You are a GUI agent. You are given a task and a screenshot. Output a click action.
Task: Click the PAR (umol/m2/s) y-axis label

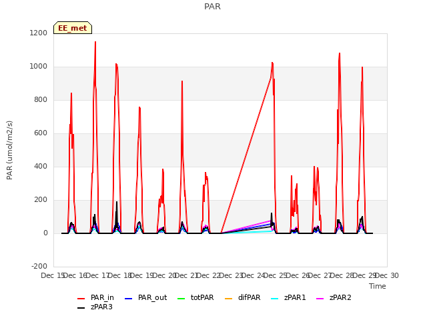pos(9,150)
